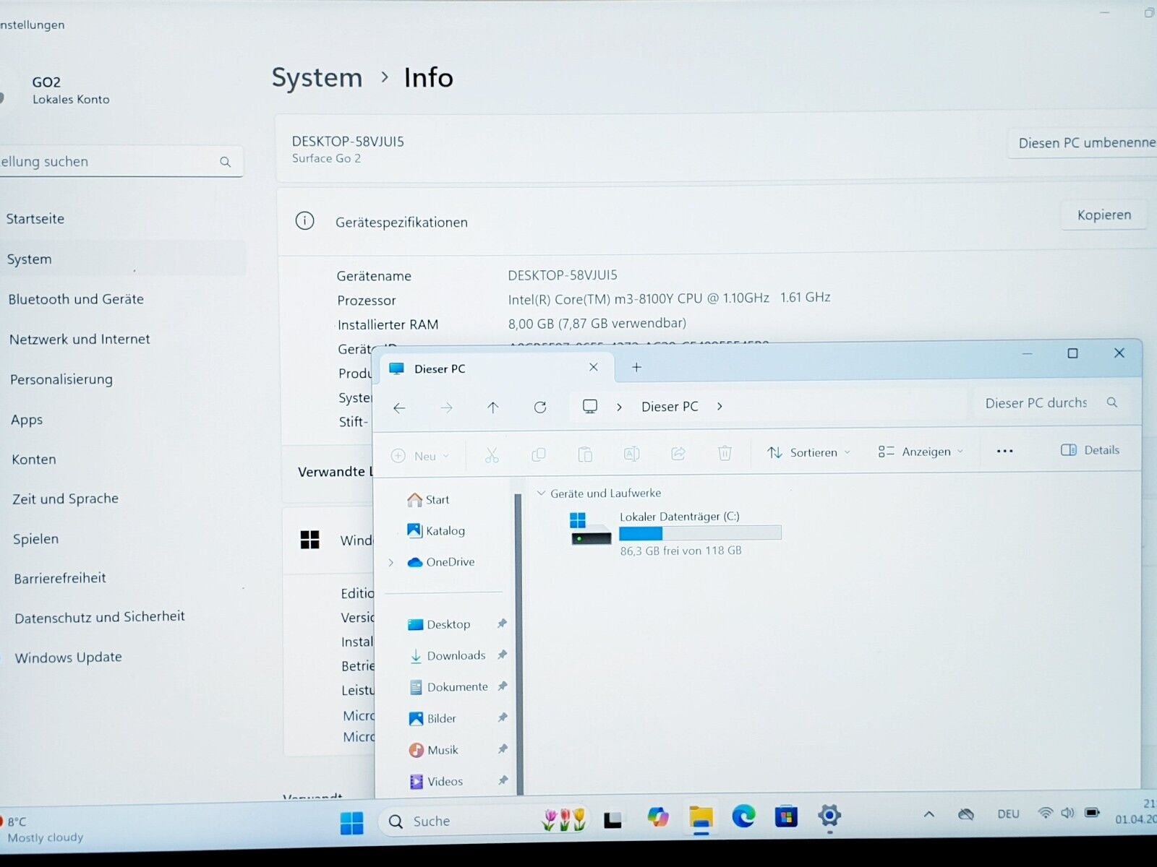1157x867 pixels.
Task: Click the search magnifier in Explorer search box
Action: [x=1112, y=402]
